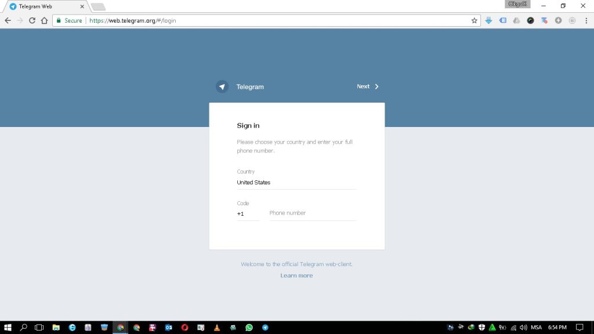Click the address bar URL text
Image resolution: width=594 pixels, height=334 pixels.
pyautogui.click(x=133, y=20)
